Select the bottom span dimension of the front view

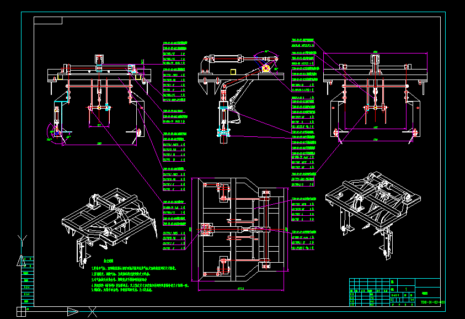[x=99, y=144]
